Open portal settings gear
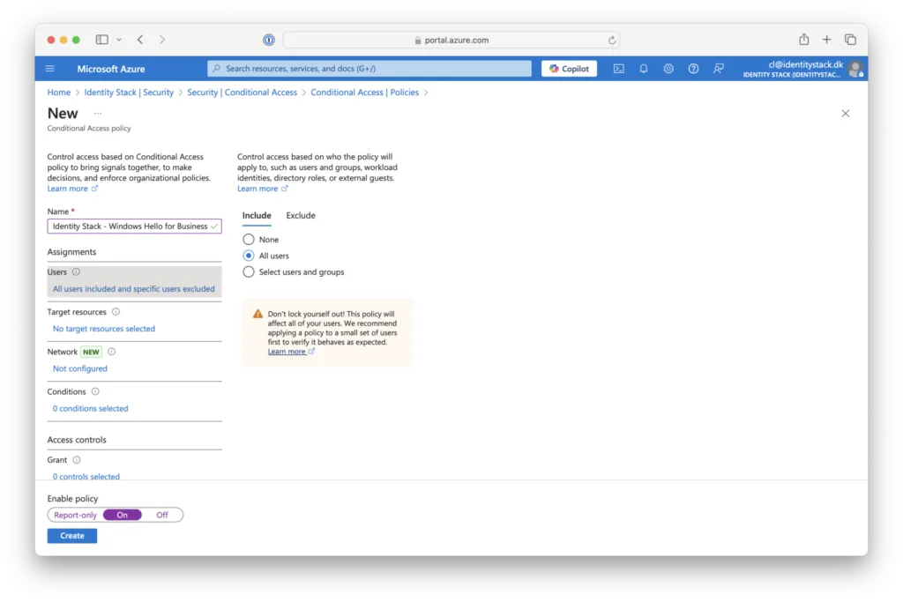Screen dimensions: 903x602 click(x=668, y=69)
